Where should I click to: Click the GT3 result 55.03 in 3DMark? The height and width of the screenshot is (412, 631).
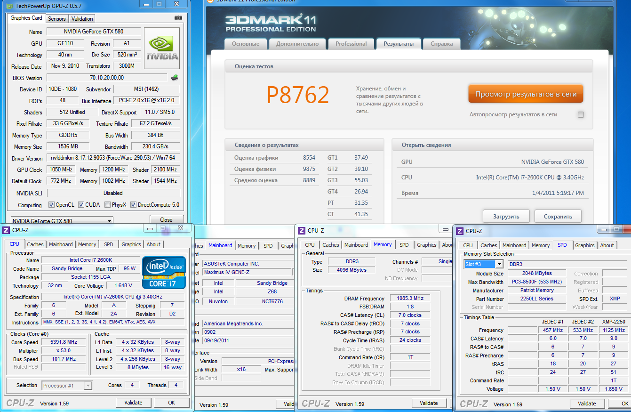pyautogui.click(x=361, y=180)
